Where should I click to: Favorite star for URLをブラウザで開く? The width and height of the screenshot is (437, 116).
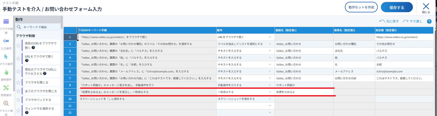tap(18, 58)
